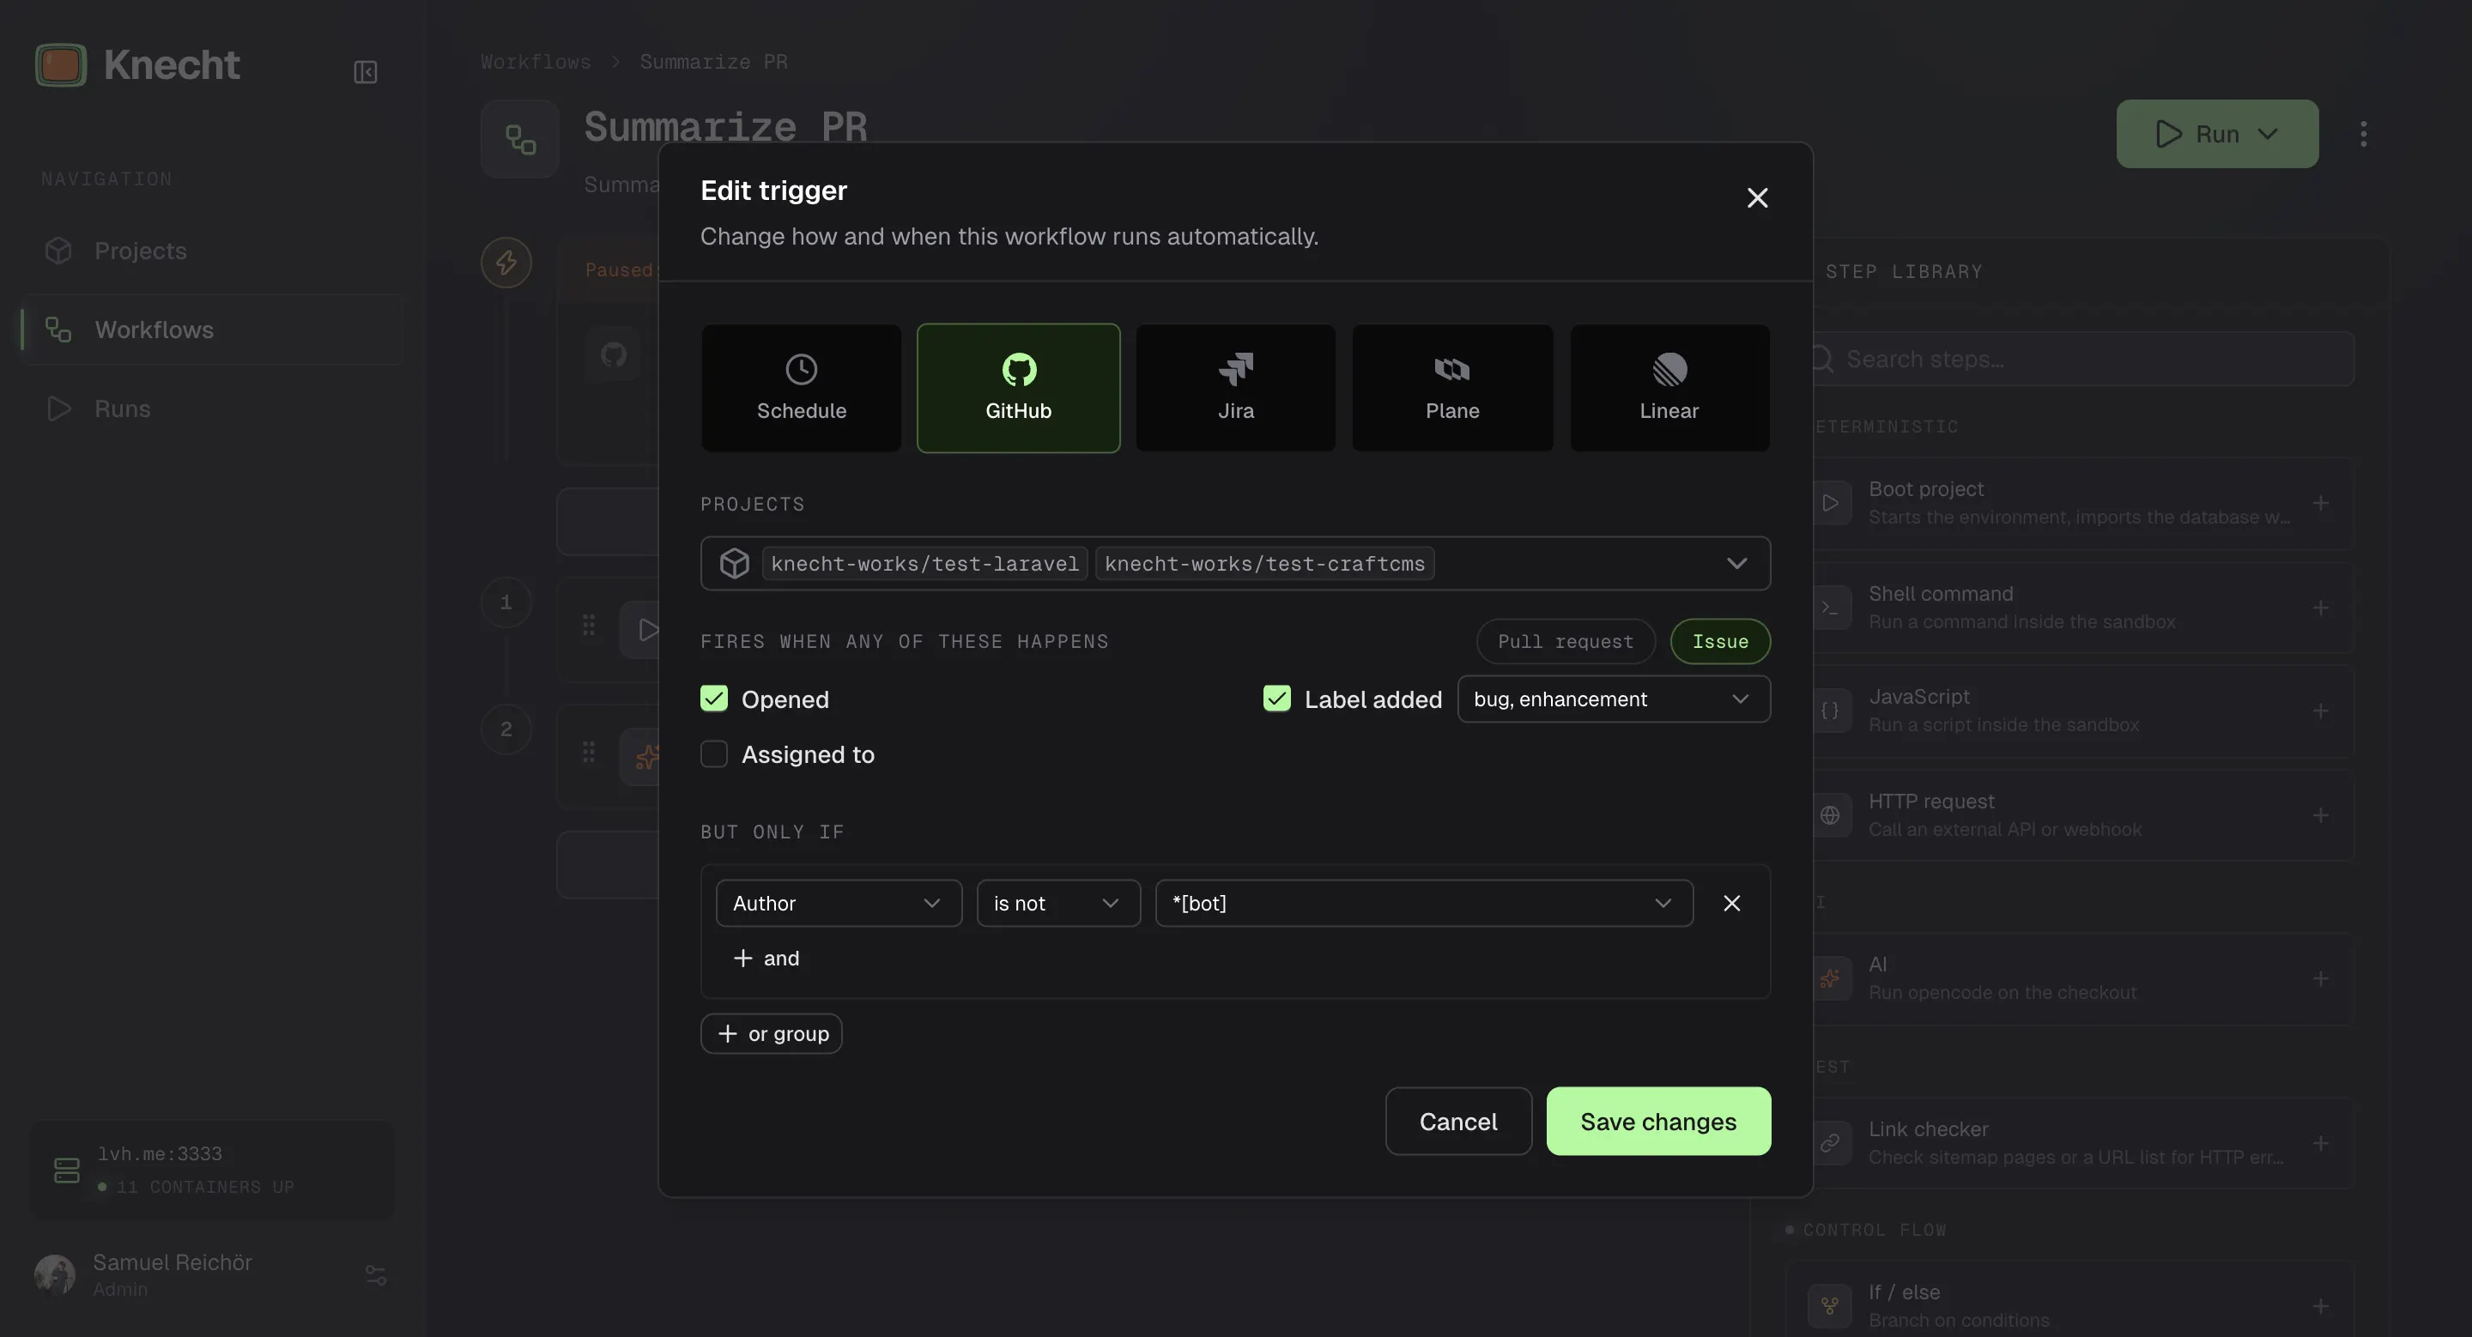Click the server status icon
This screenshot has width=2472, height=1337.
(x=66, y=1171)
